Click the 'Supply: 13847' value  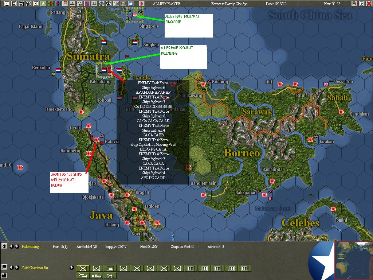[x=116, y=246]
